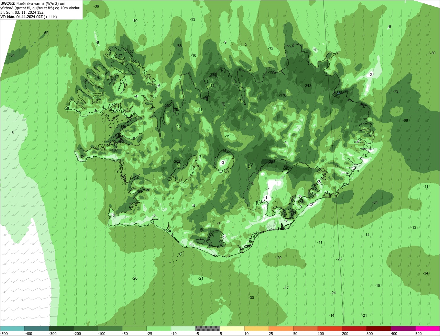Click the light orange 10 to 25 legend swatch

[x=256, y=328]
